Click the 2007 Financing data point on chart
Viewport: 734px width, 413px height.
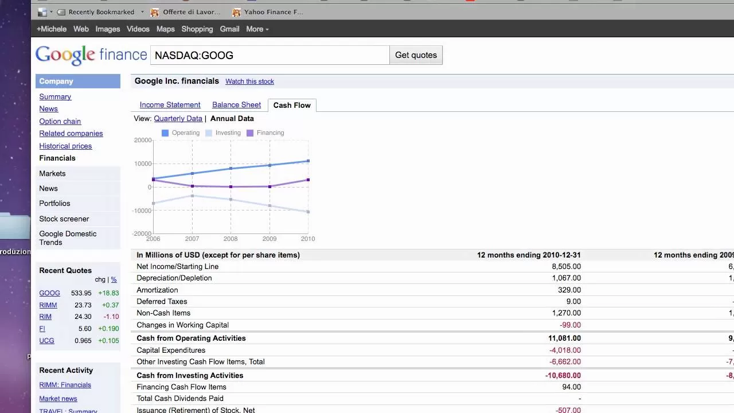click(192, 186)
